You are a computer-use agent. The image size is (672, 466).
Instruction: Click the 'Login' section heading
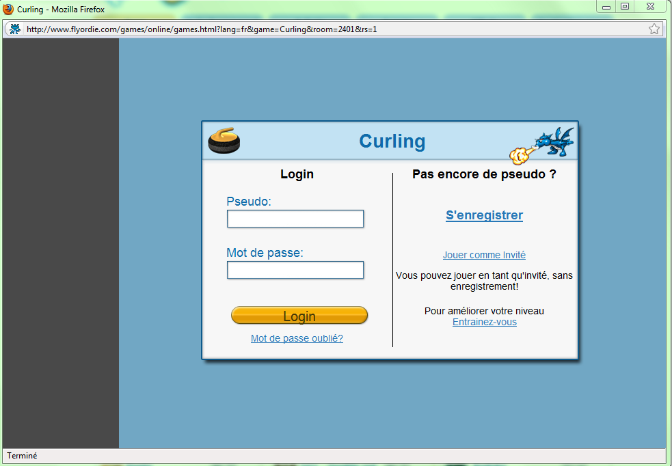pos(297,174)
